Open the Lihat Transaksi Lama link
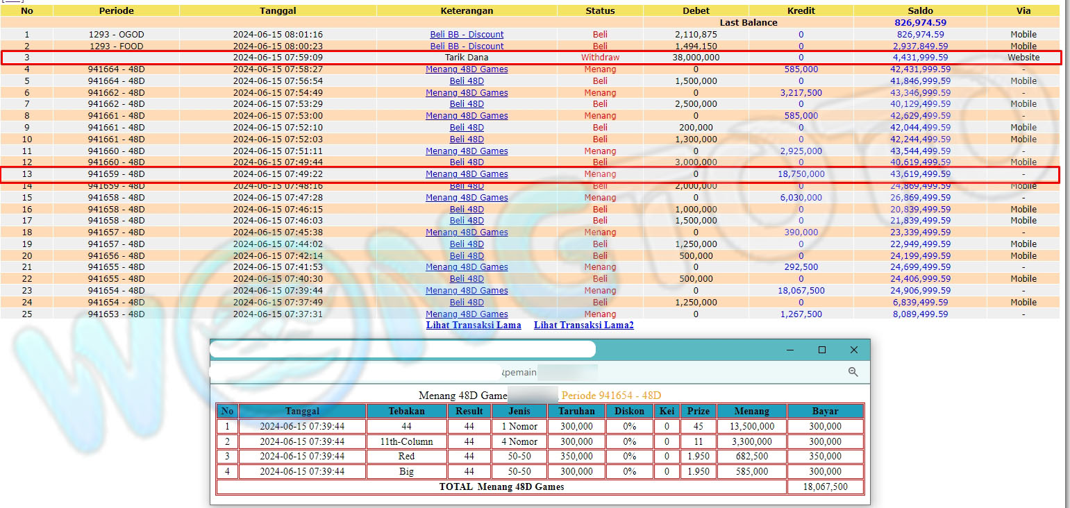 474,325
